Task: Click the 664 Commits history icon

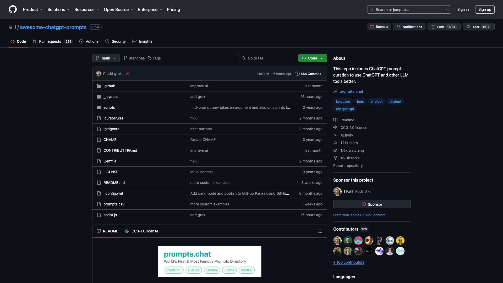Action: 297,74
